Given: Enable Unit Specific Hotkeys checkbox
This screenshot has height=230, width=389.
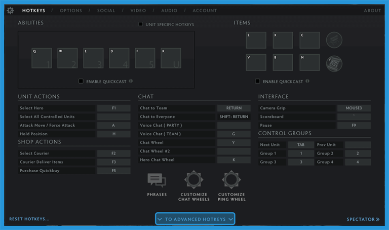Looking at the screenshot, I should [x=141, y=24].
